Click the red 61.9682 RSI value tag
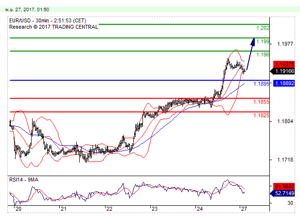 (284, 186)
